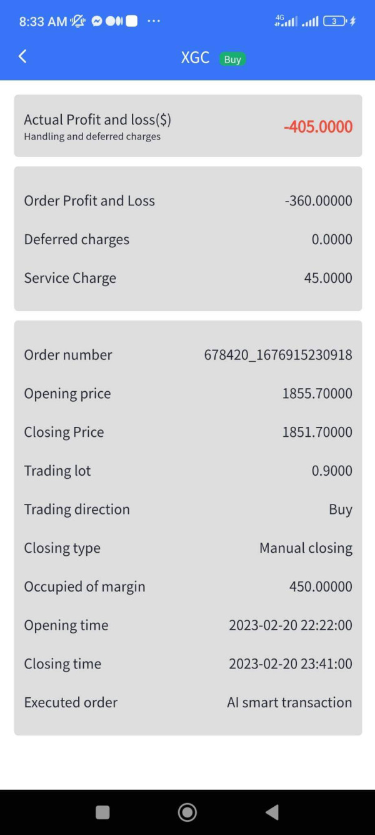Tap the Messenger notification icon

[x=97, y=21]
